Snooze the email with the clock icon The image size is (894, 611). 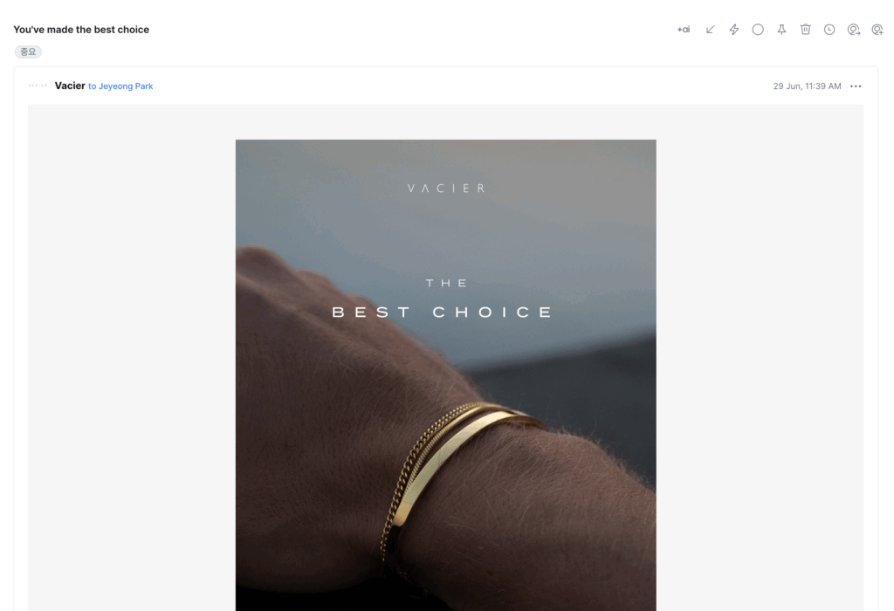[x=829, y=30]
